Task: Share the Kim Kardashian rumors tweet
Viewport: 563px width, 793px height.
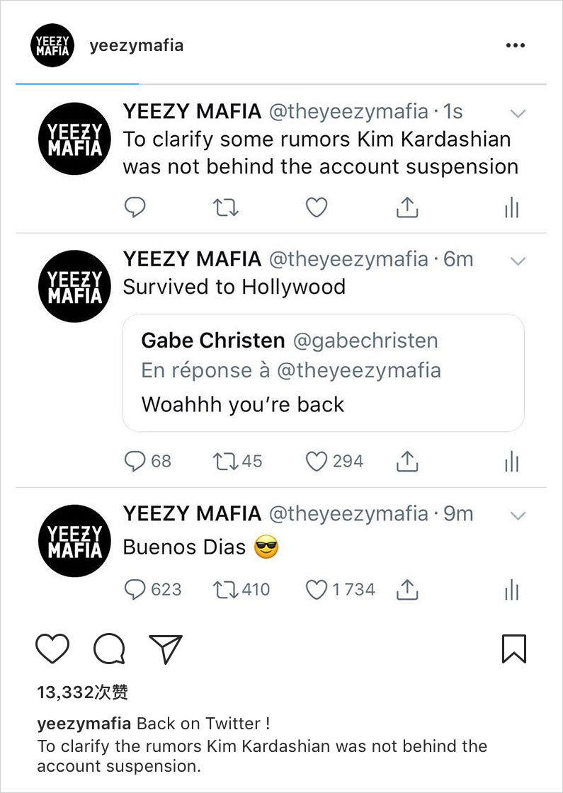Action: click(x=406, y=207)
